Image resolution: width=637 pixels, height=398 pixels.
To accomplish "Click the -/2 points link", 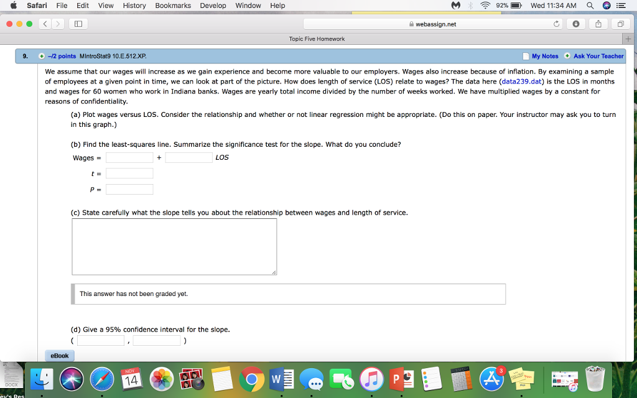I will click(62, 56).
